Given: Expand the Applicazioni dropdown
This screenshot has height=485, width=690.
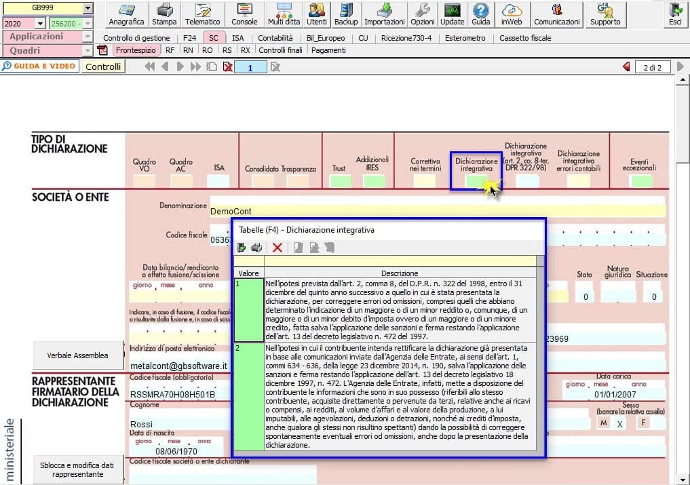Looking at the screenshot, I should [x=88, y=37].
